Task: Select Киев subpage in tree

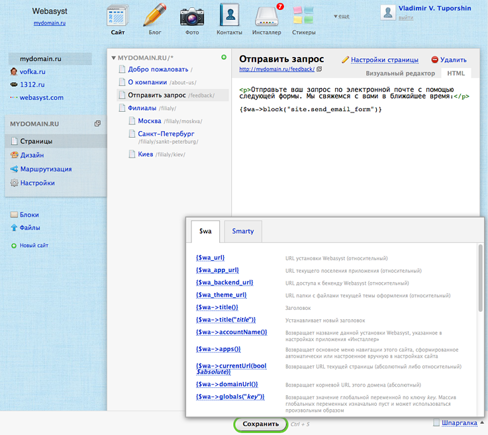Action: click(x=146, y=154)
